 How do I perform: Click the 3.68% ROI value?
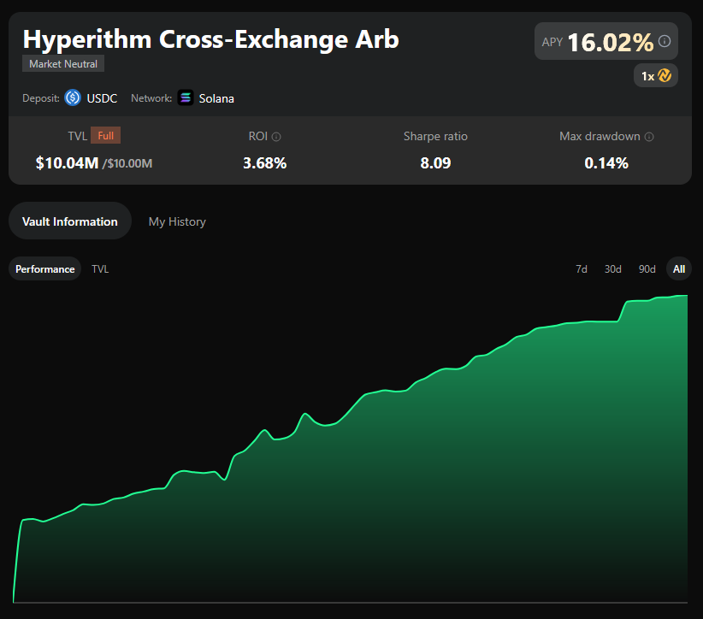point(264,163)
